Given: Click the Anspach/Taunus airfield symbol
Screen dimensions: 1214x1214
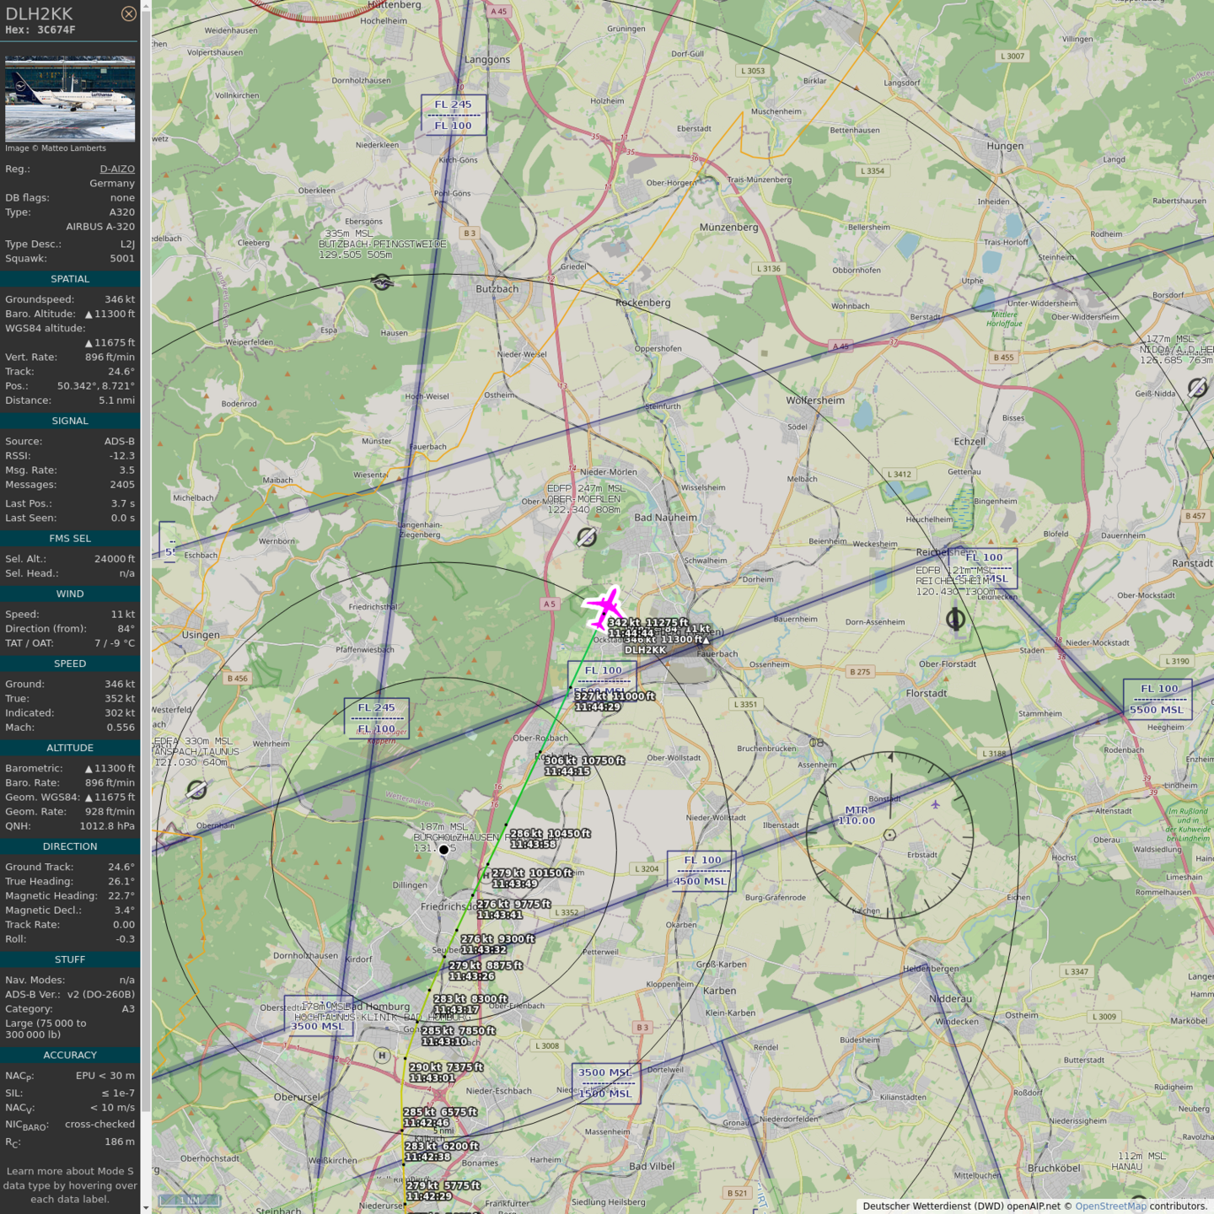Looking at the screenshot, I should 196,789.
